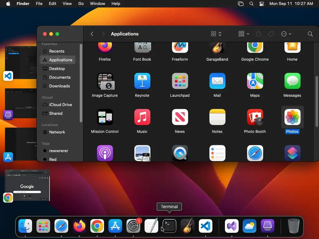Select the Notes app icon
319x239 pixels.
click(217, 117)
